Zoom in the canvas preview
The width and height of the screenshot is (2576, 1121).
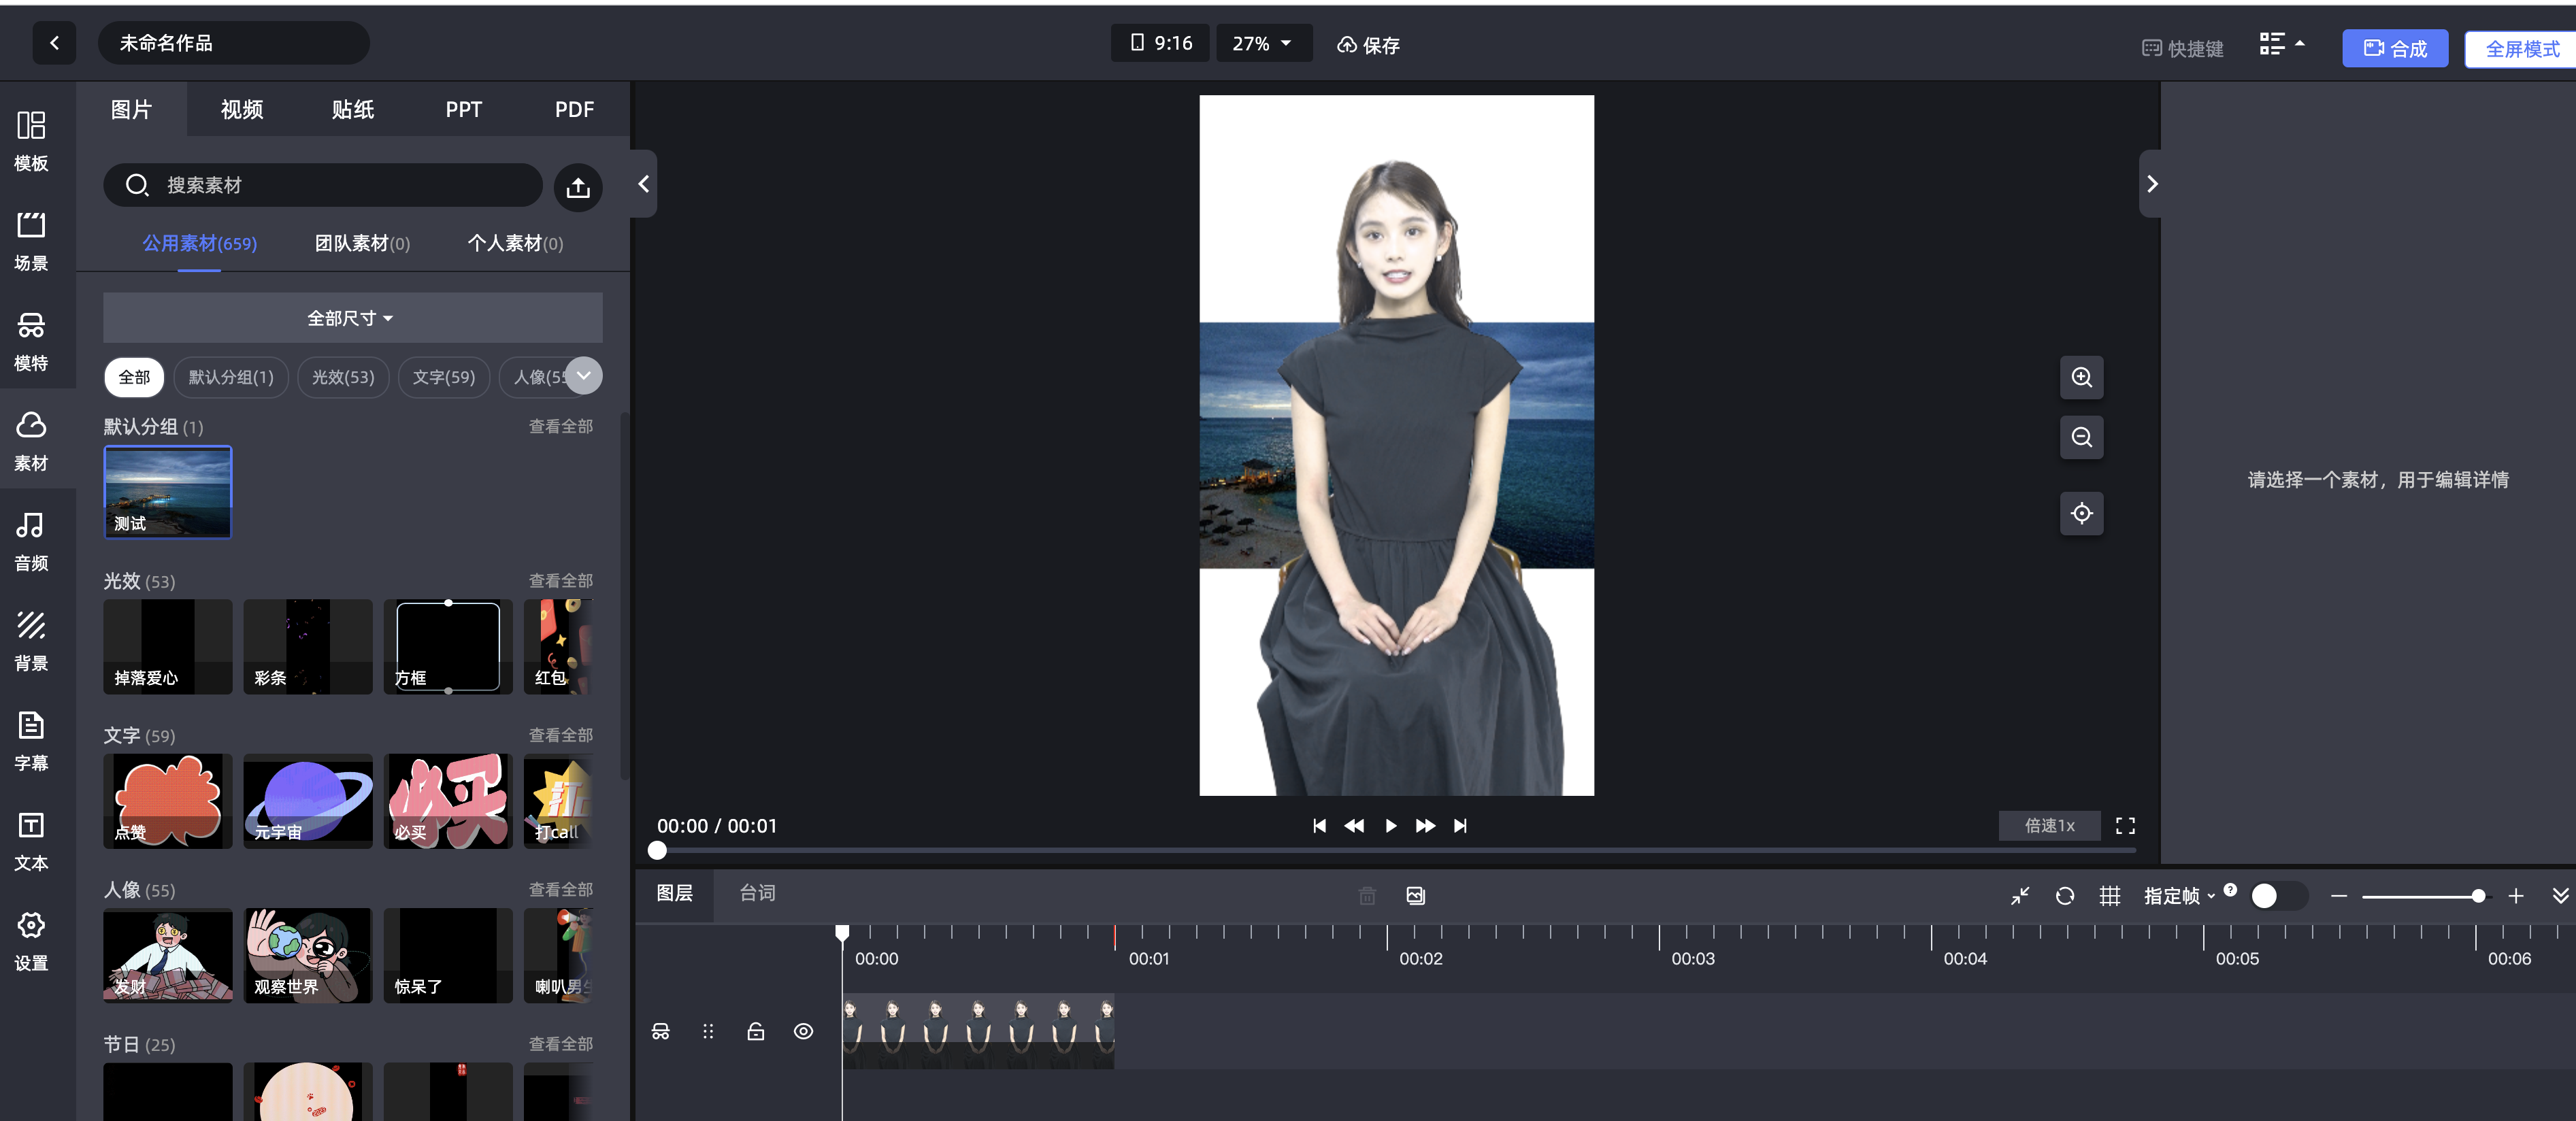(x=2081, y=377)
